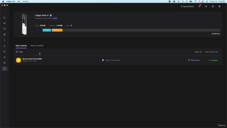Screen dimensions: 227x128
Task: Click the orange segment of storage bar
Action: point(57,30)
